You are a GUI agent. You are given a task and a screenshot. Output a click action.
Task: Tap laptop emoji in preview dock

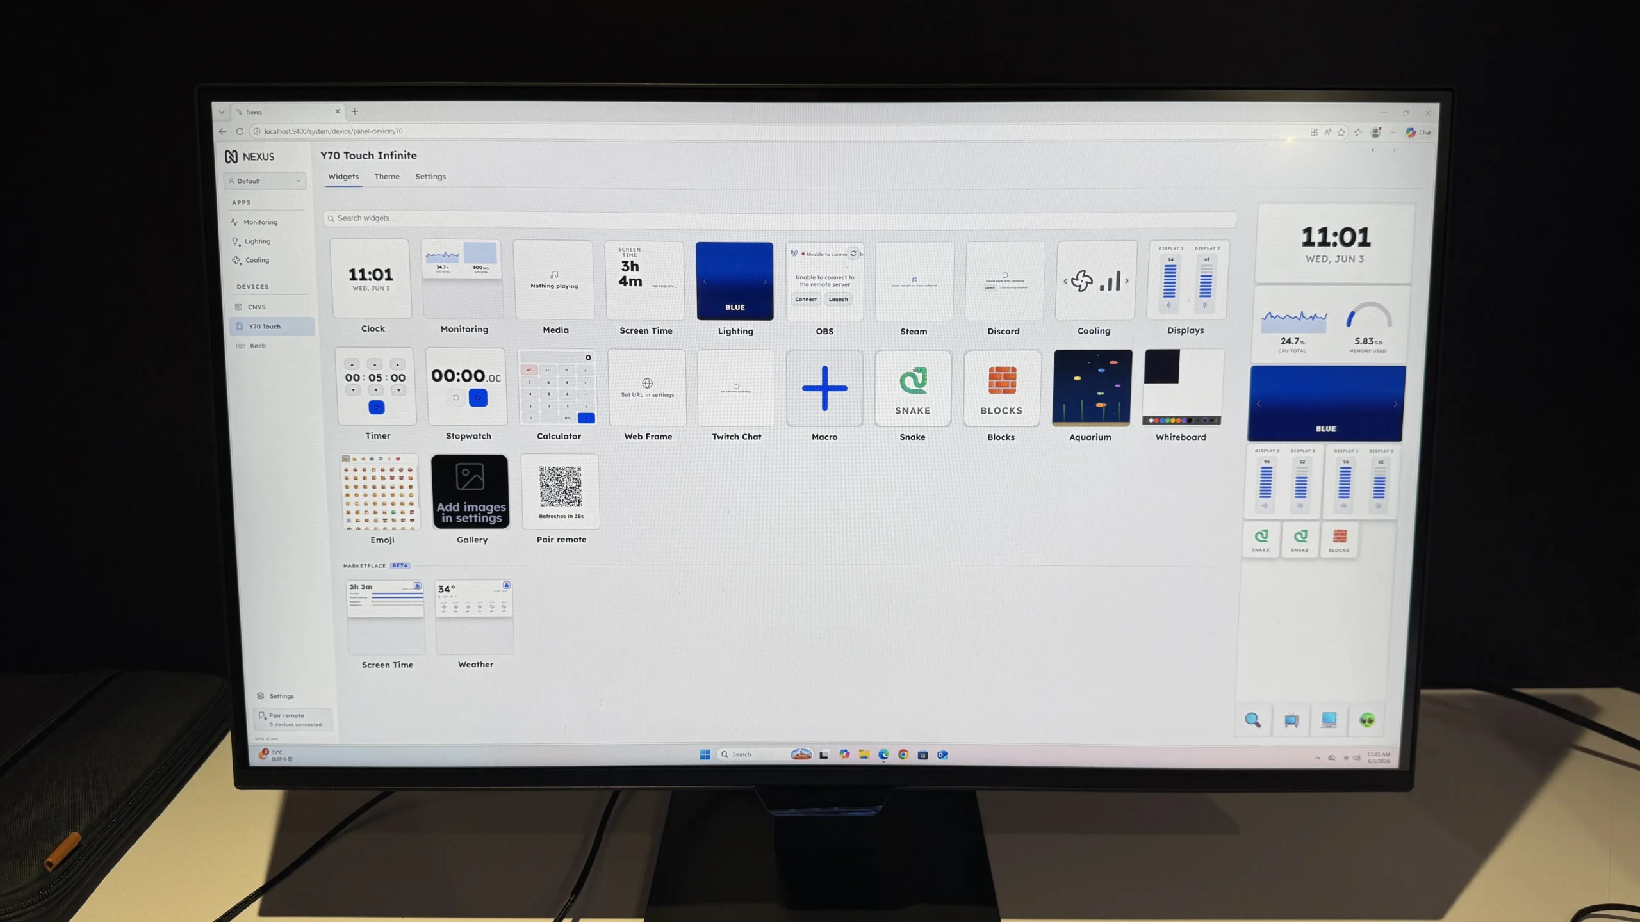click(1329, 720)
